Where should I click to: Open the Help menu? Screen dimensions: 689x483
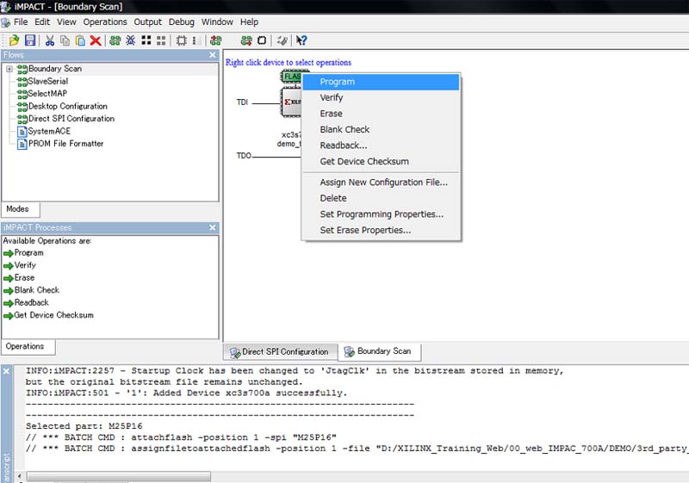tap(249, 22)
